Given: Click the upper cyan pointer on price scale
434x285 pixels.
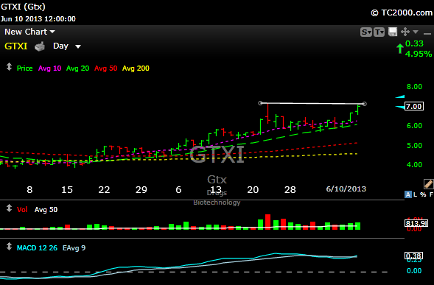Looking at the screenshot, I should pyautogui.click(x=400, y=97).
